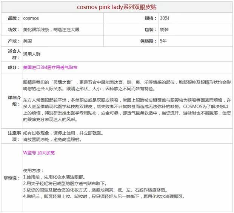Open the pink "美国进口3M医疗用透气贴布" text
The width and height of the screenshot is (234, 213).
coord(50,67)
